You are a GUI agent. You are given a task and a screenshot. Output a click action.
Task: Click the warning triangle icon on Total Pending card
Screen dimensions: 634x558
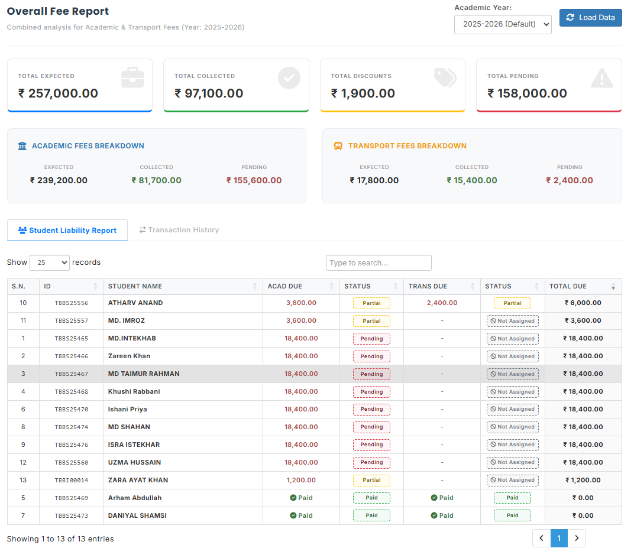click(601, 77)
